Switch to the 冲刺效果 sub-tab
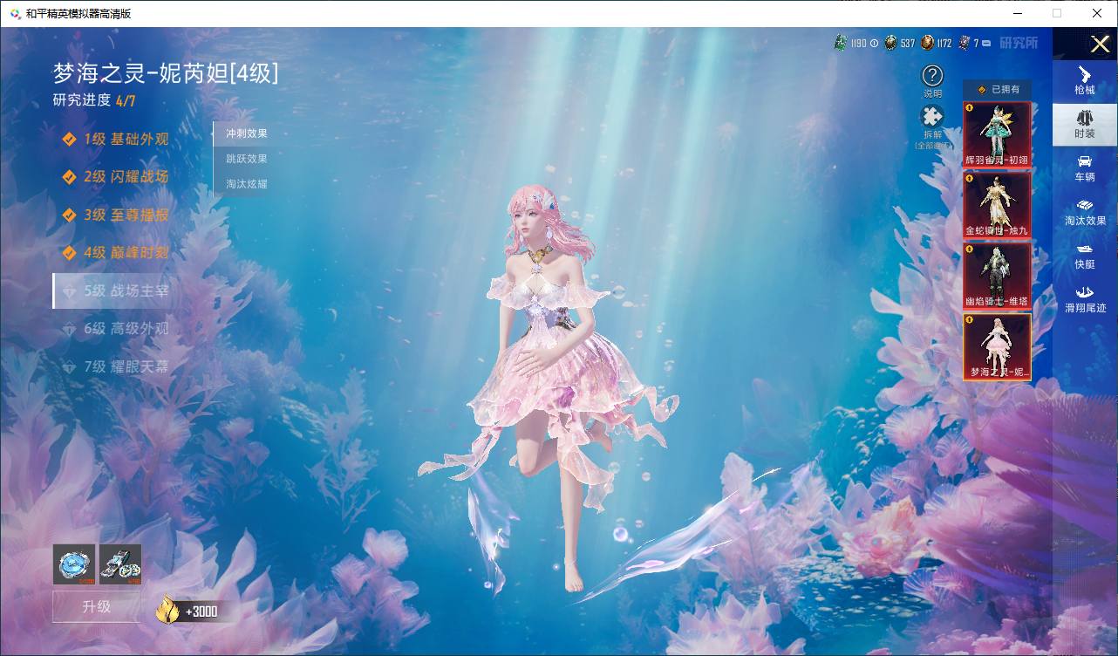This screenshot has height=656, width=1118. click(247, 133)
